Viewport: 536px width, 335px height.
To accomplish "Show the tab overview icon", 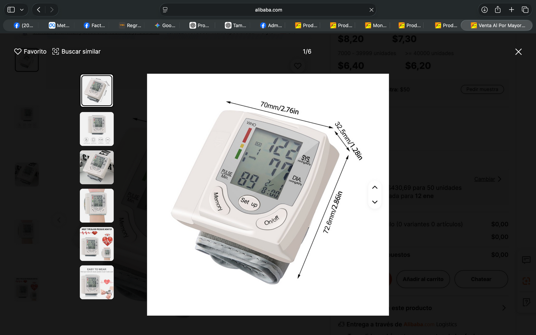I will coord(525,10).
